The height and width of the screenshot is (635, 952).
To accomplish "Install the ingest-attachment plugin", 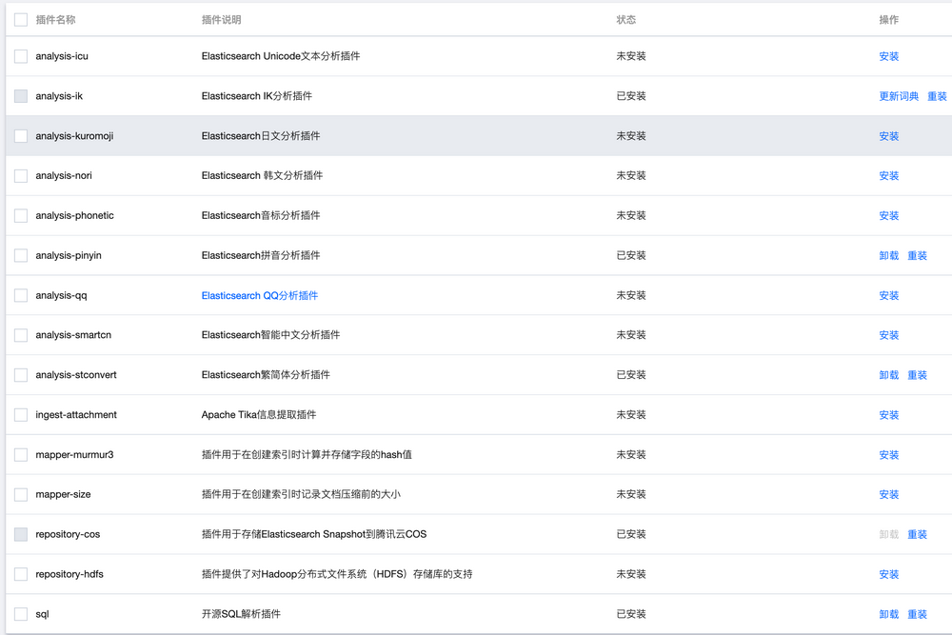I will pos(888,415).
